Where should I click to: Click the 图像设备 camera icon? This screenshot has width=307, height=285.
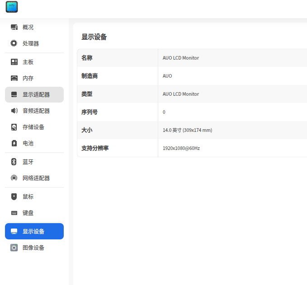(14, 248)
